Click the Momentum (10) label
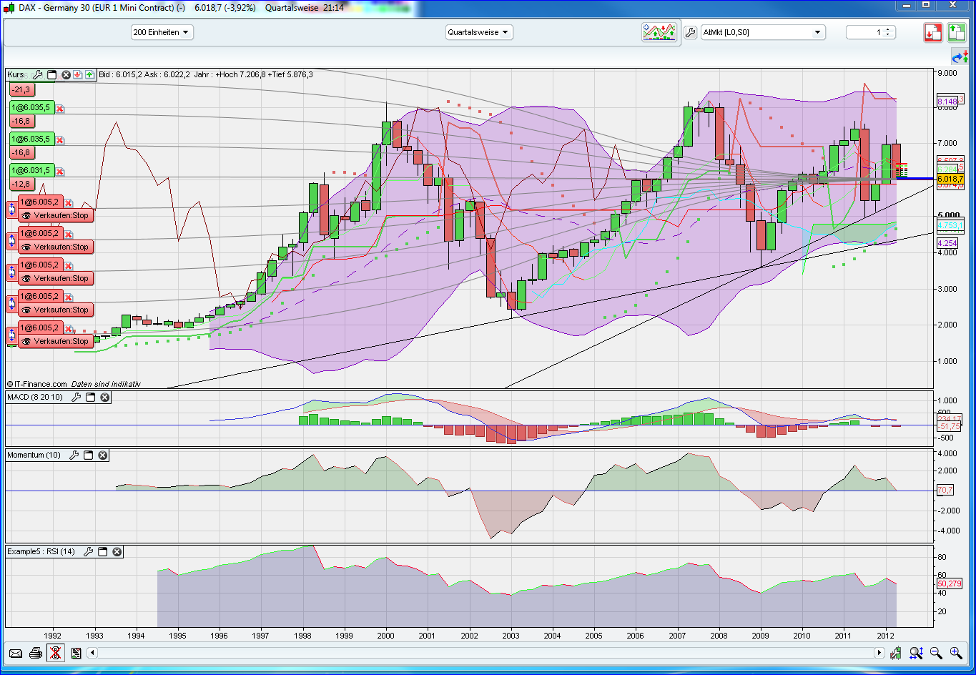The width and height of the screenshot is (976, 675). point(34,455)
